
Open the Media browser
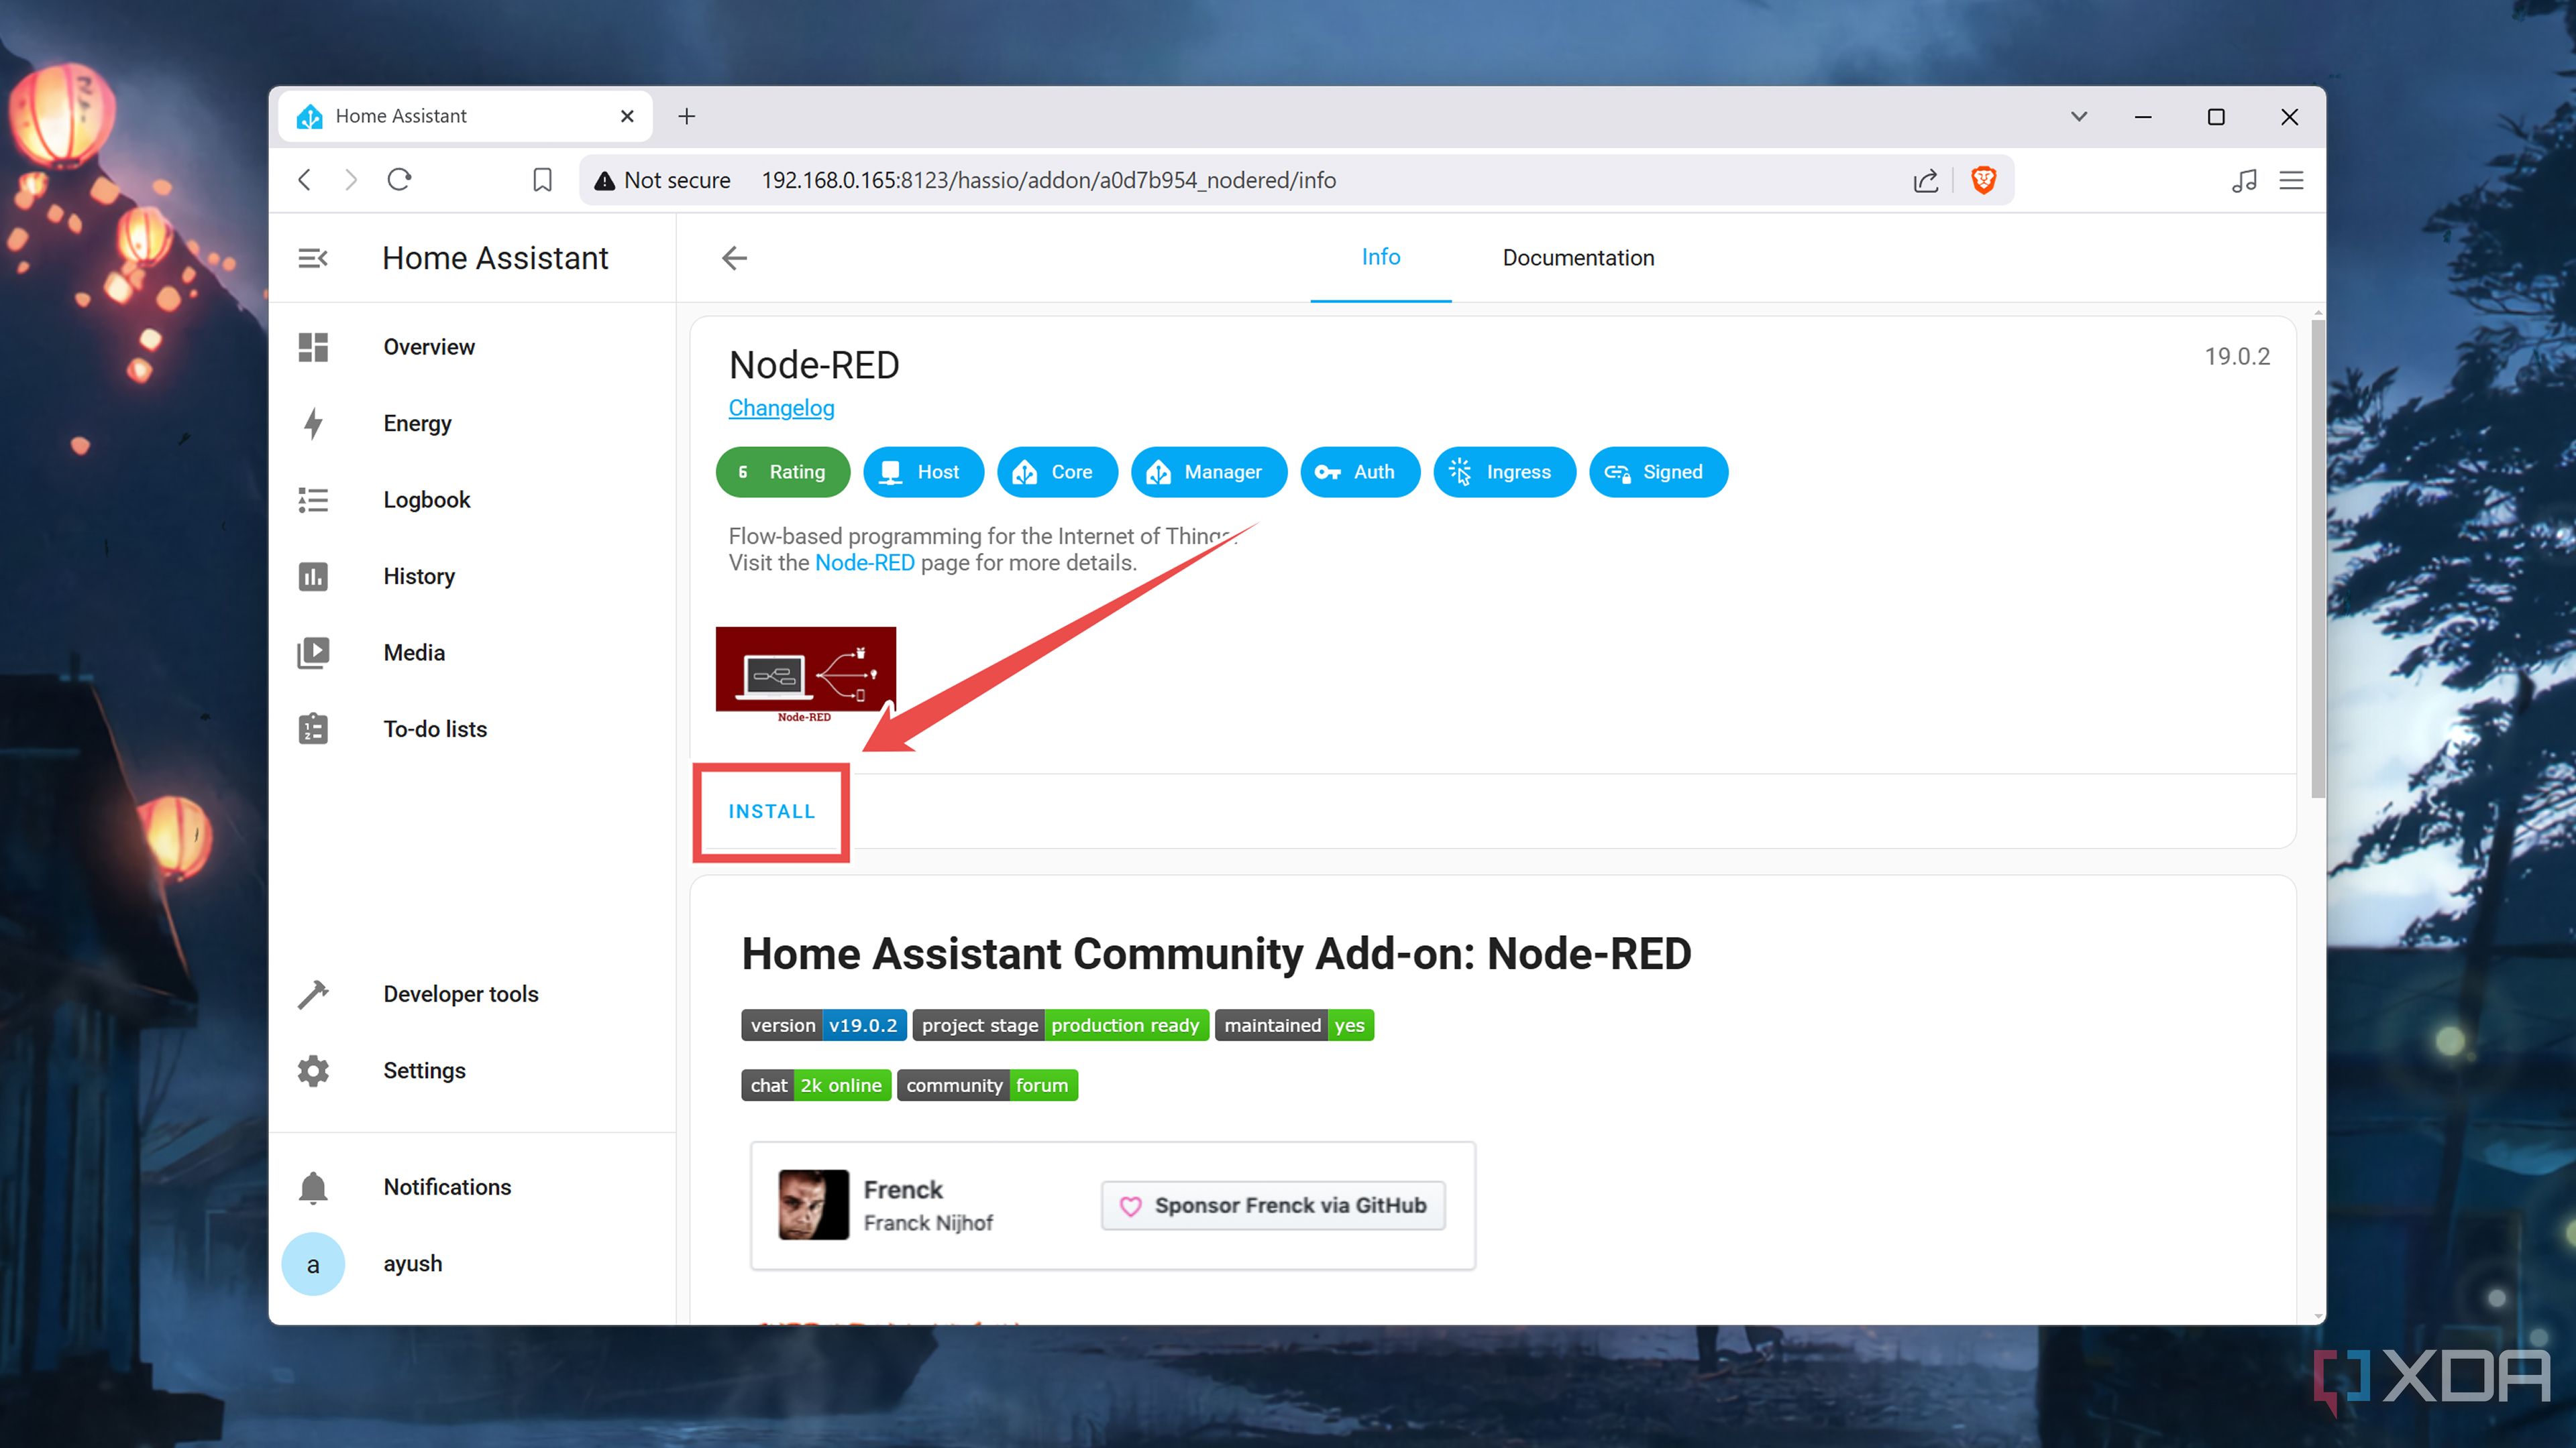coord(413,652)
